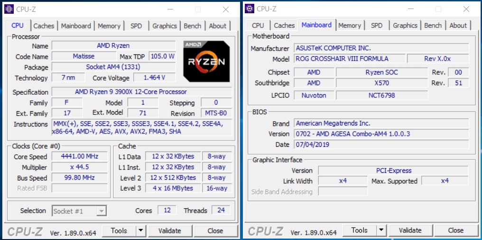Open the Socket #1 selection dropdown
482x240 pixels.
click(80, 211)
